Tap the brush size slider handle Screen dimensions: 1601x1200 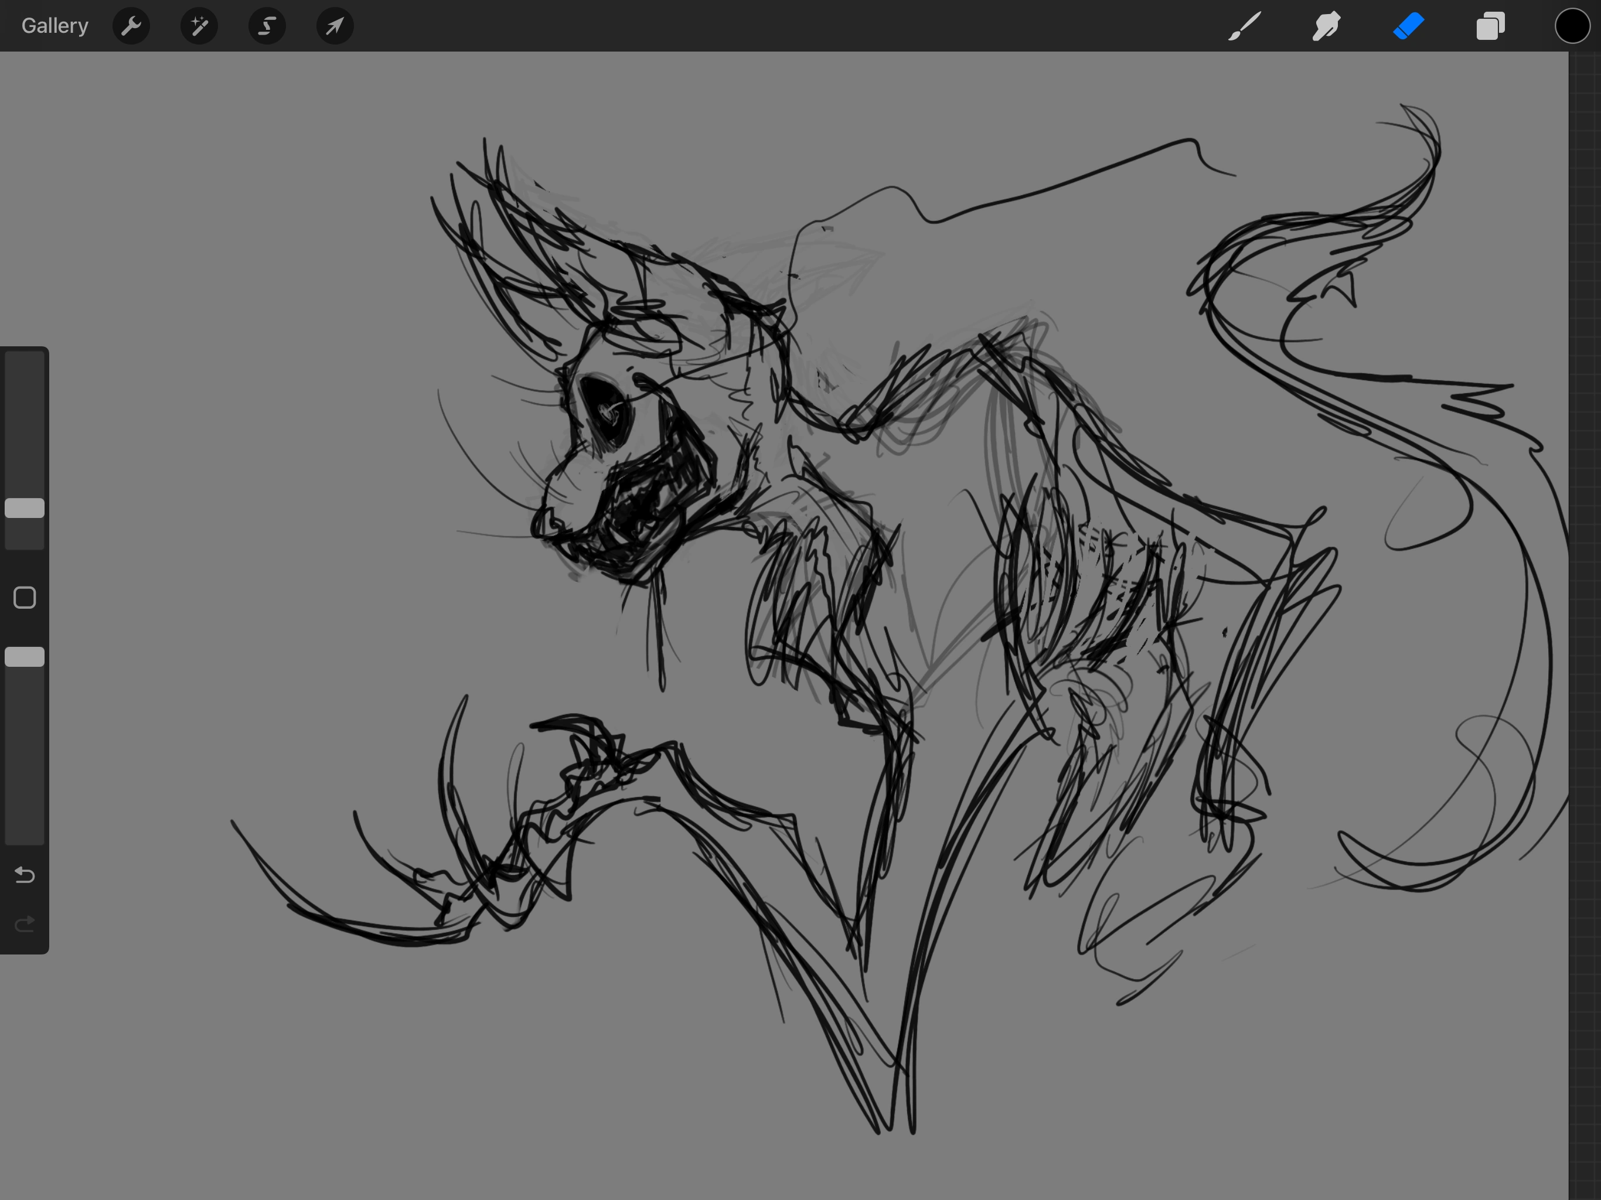click(25, 508)
